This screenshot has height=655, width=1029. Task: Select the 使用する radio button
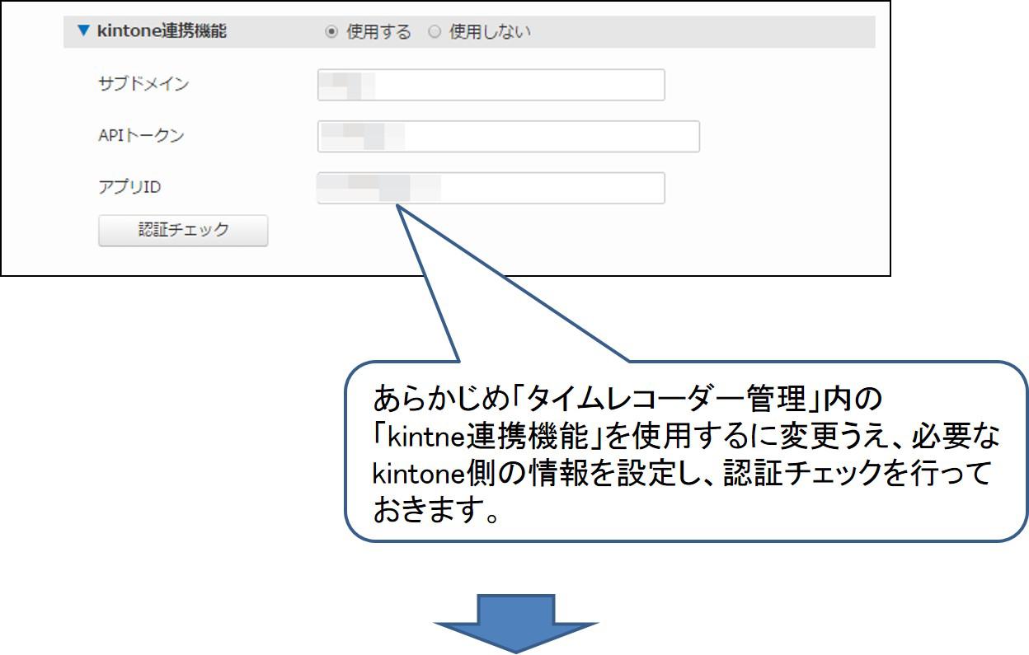click(x=332, y=32)
